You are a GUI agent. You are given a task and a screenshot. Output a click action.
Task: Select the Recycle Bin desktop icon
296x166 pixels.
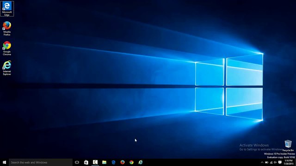pos(288,146)
